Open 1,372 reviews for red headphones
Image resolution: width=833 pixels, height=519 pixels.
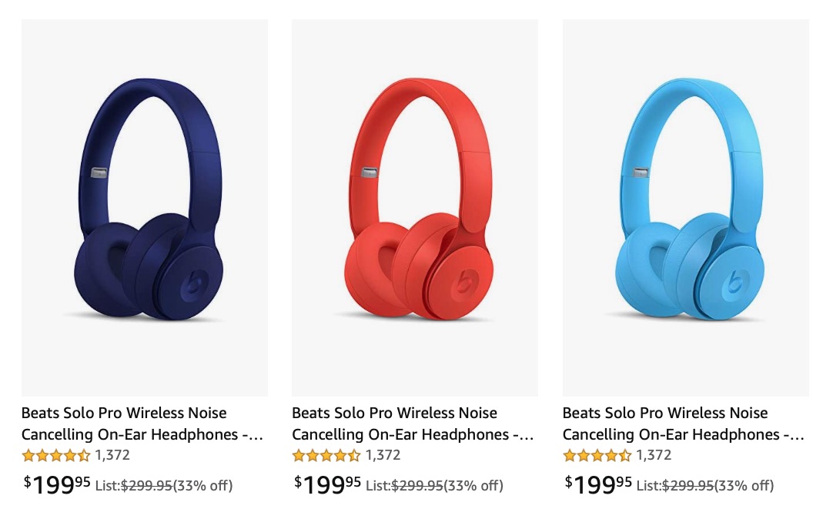click(383, 455)
